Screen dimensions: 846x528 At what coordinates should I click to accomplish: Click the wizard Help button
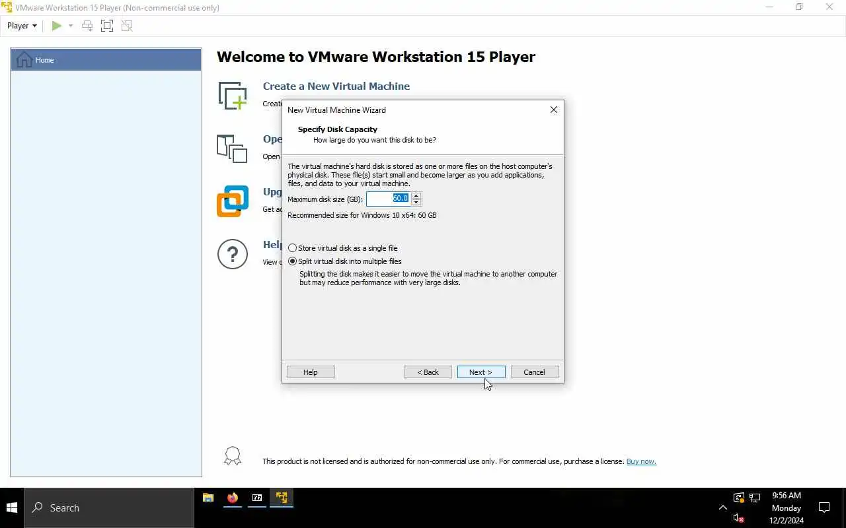(x=311, y=372)
